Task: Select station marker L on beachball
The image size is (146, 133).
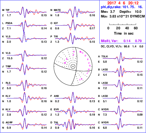Action: tap(80, 80)
